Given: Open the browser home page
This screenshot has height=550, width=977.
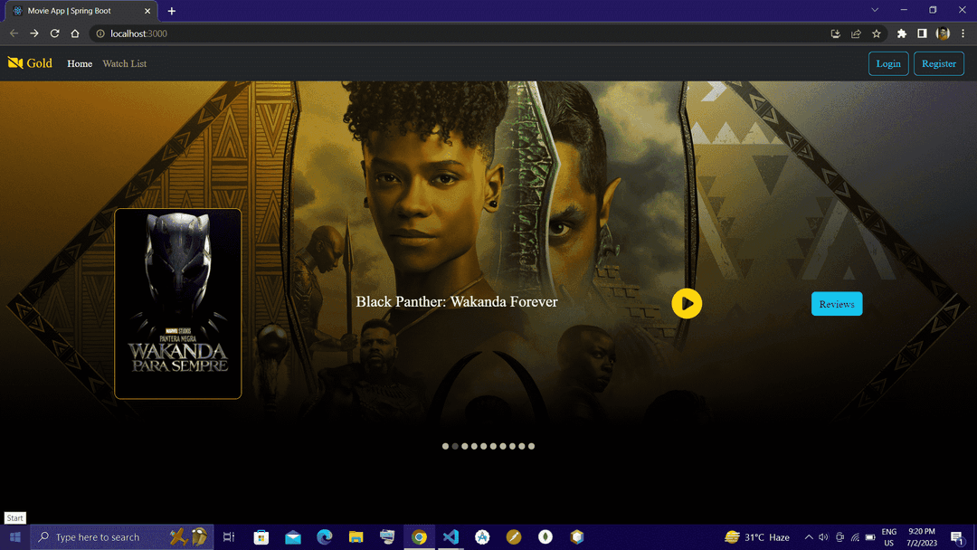Looking at the screenshot, I should click(x=75, y=33).
